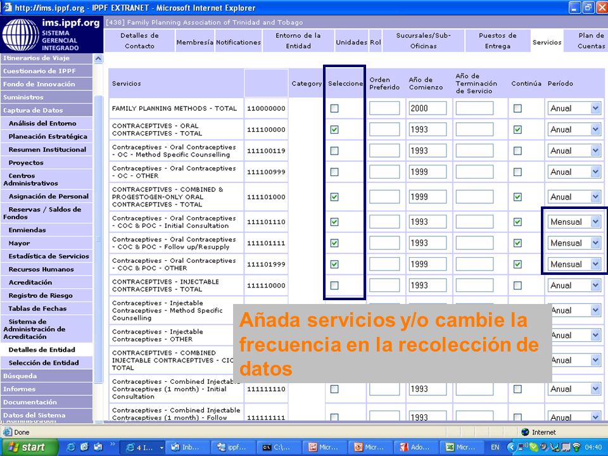
Task: Click the wireless network tray icon
Action: 577,447
